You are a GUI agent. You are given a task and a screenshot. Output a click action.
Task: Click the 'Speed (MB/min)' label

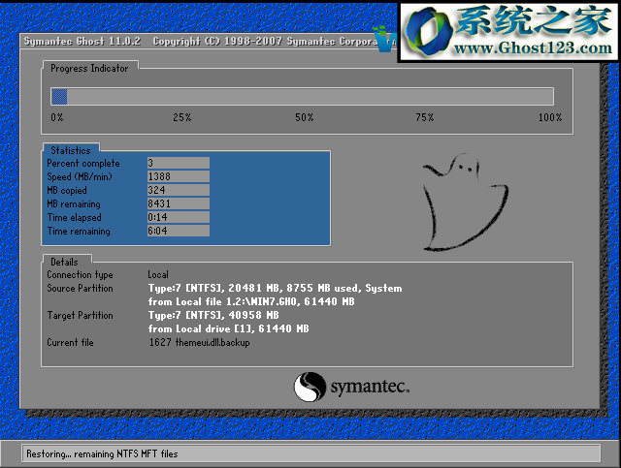click(x=80, y=177)
